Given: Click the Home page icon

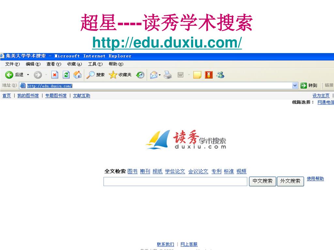Looking at the screenshot, I should pyautogui.click(x=77, y=75).
